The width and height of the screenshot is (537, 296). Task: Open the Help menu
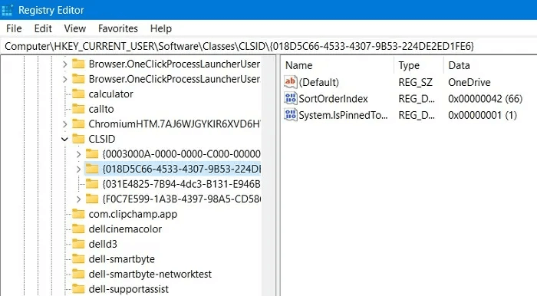160,28
